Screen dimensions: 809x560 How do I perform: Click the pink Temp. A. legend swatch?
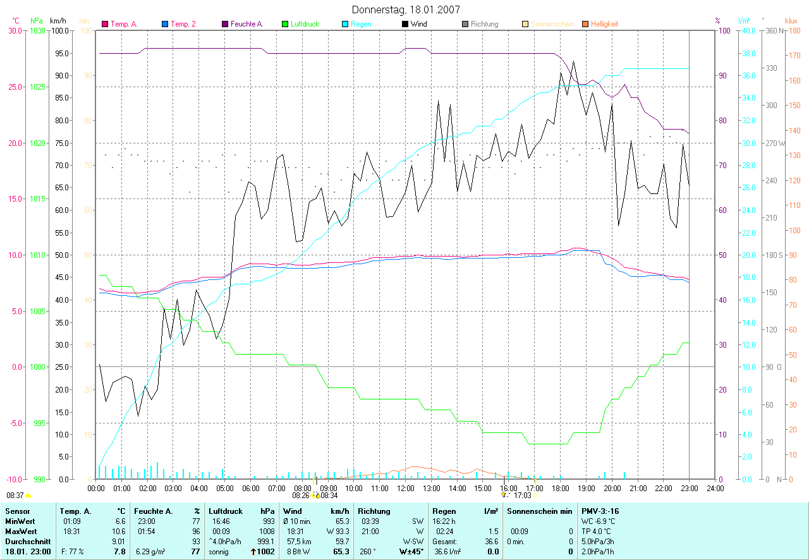tap(106, 24)
